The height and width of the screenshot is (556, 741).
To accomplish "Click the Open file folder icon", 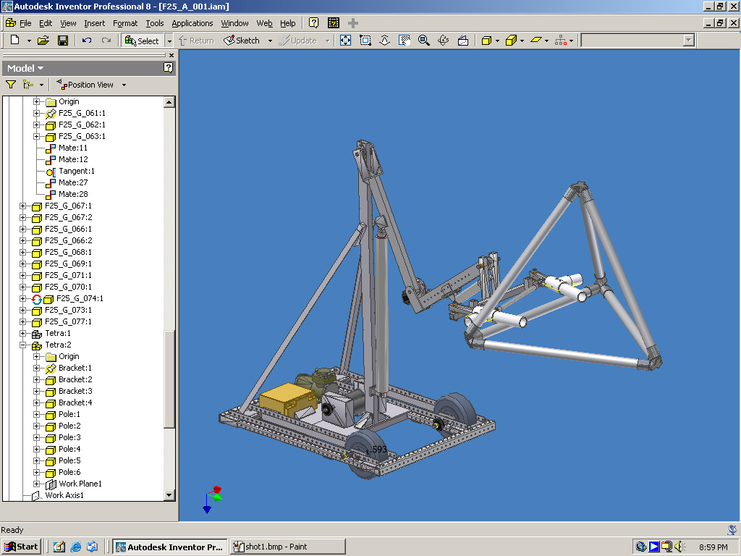I will (x=43, y=41).
